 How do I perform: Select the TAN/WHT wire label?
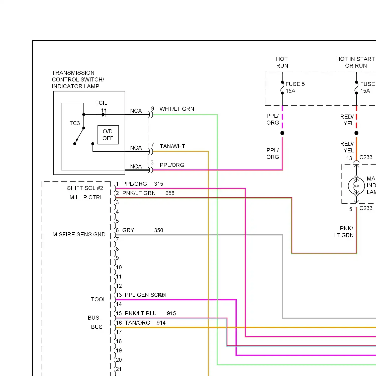pos(172,146)
